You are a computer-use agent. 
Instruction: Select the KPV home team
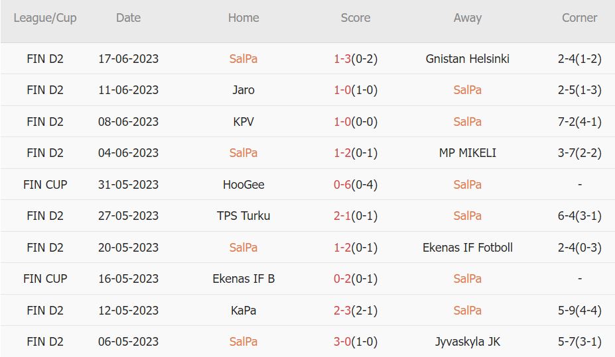tap(243, 121)
